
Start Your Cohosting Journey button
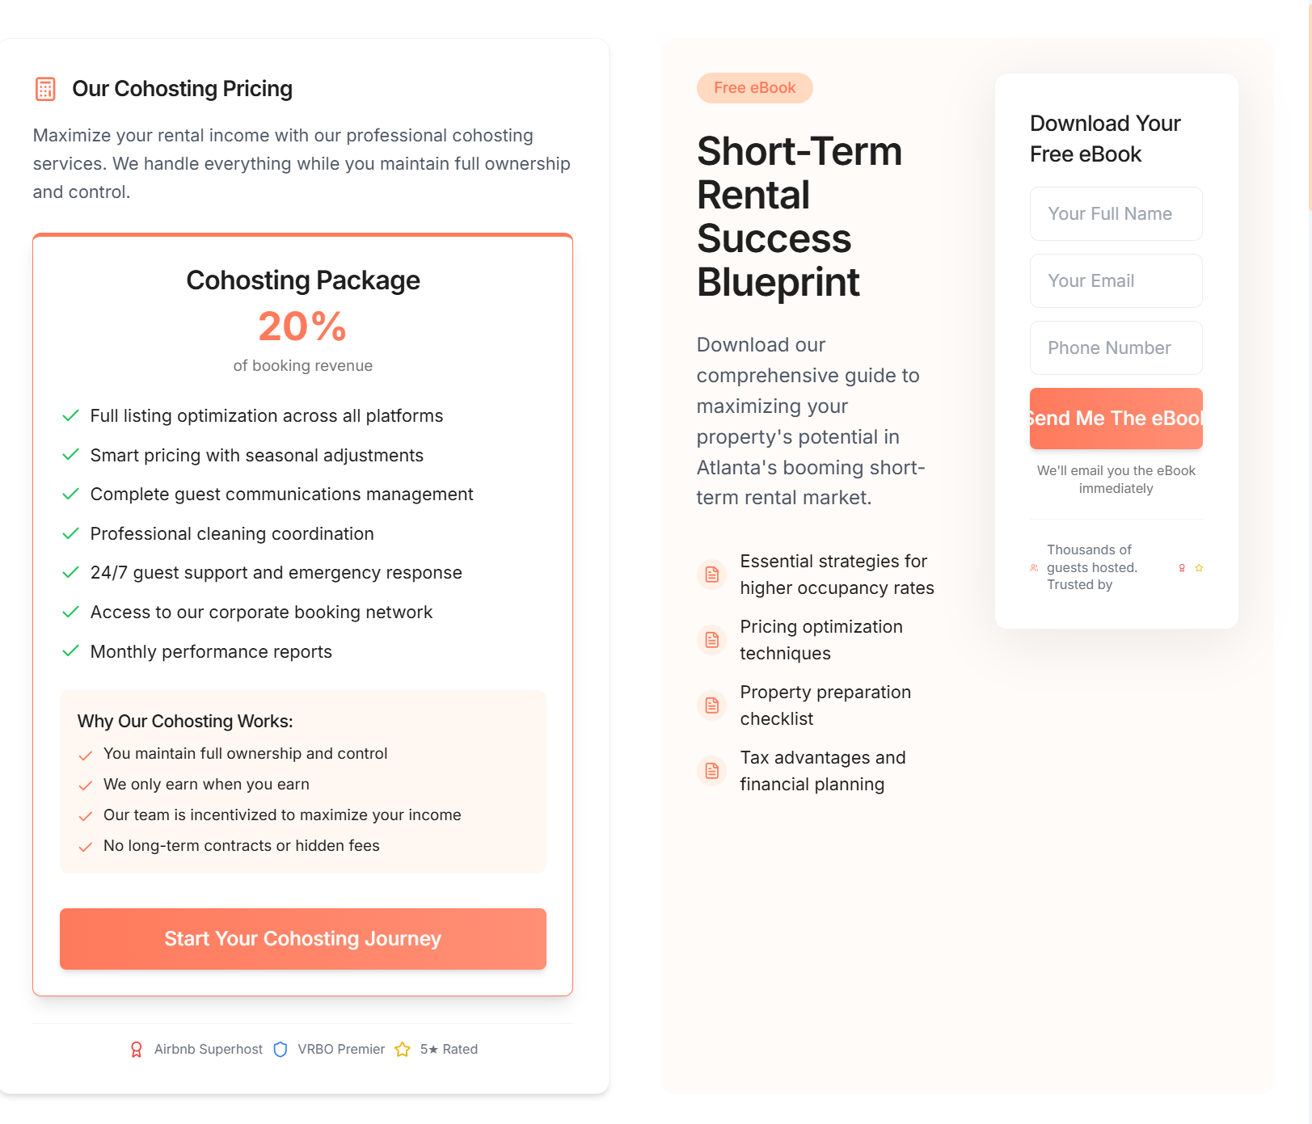pos(303,939)
